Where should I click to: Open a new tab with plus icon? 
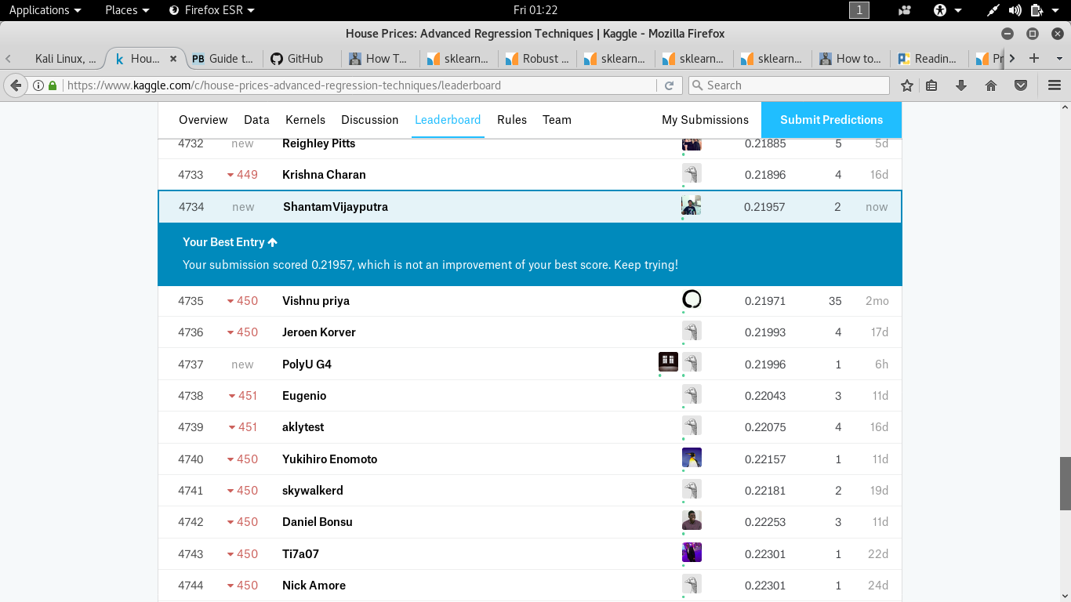tap(1034, 58)
